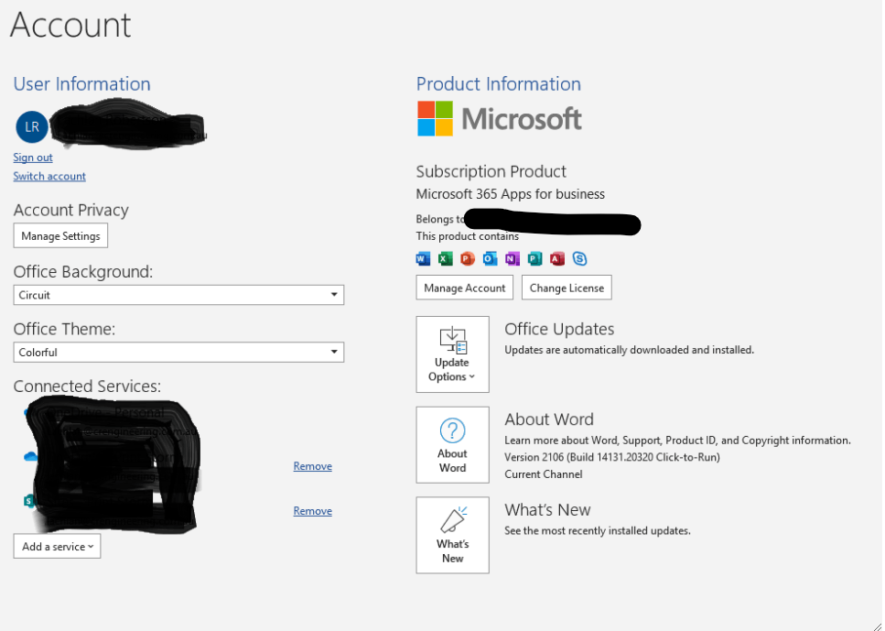Click the About Word heading text
The image size is (885, 631).
tap(549, 419)
